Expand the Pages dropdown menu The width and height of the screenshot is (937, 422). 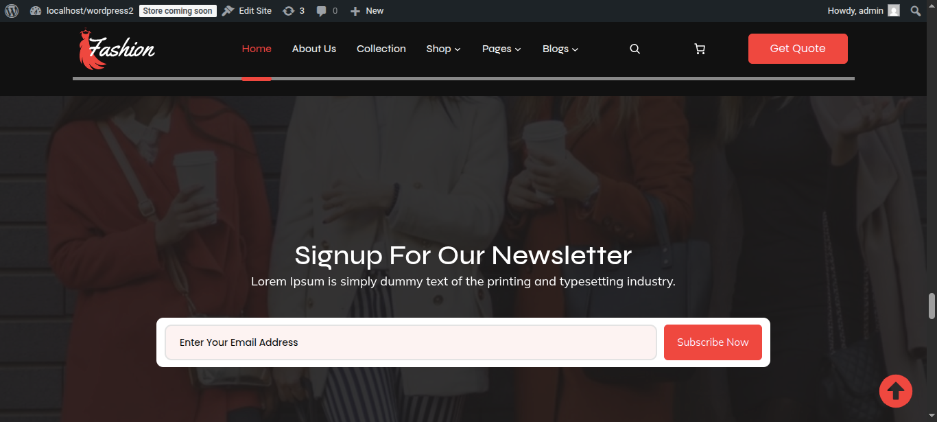501,49
